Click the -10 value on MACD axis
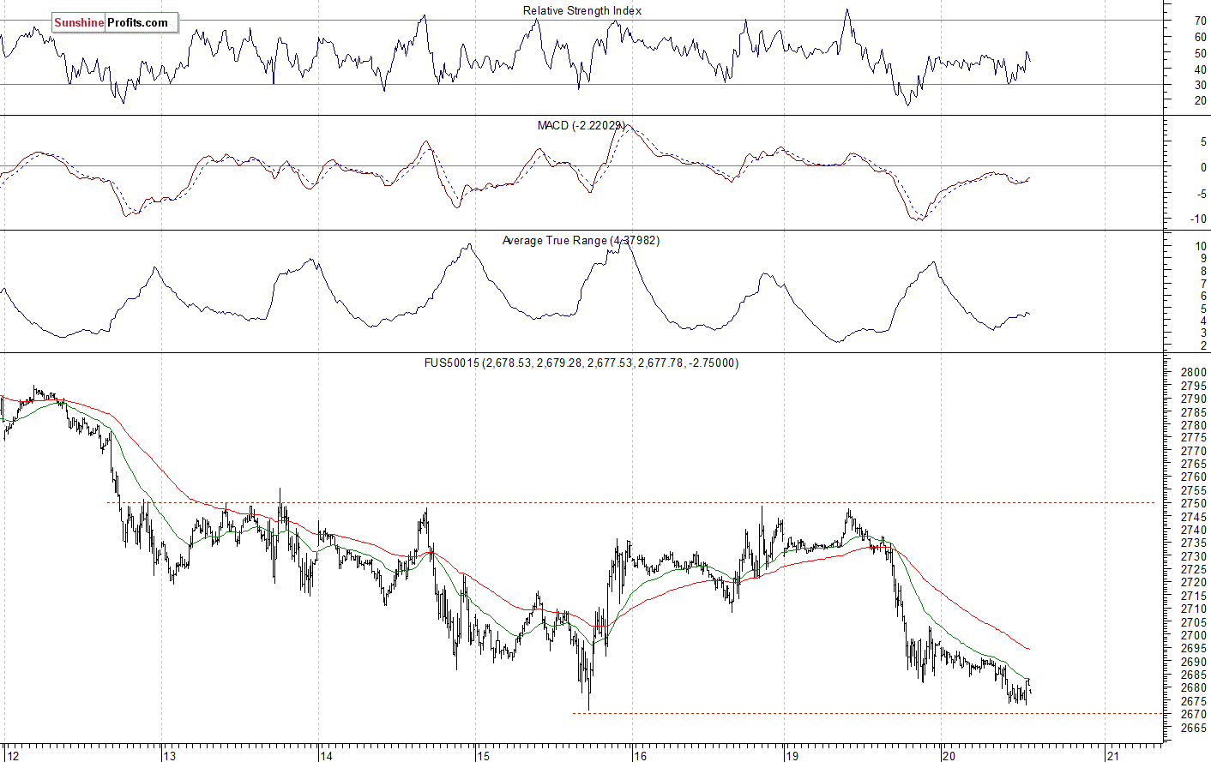Viewport: 1211px width, 762px height. tap(1198, 219)
